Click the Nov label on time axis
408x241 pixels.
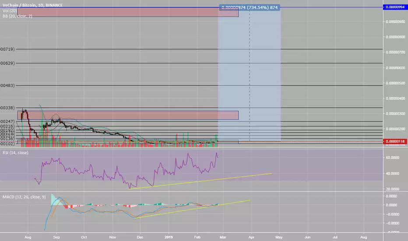click(x=113, y=237)
